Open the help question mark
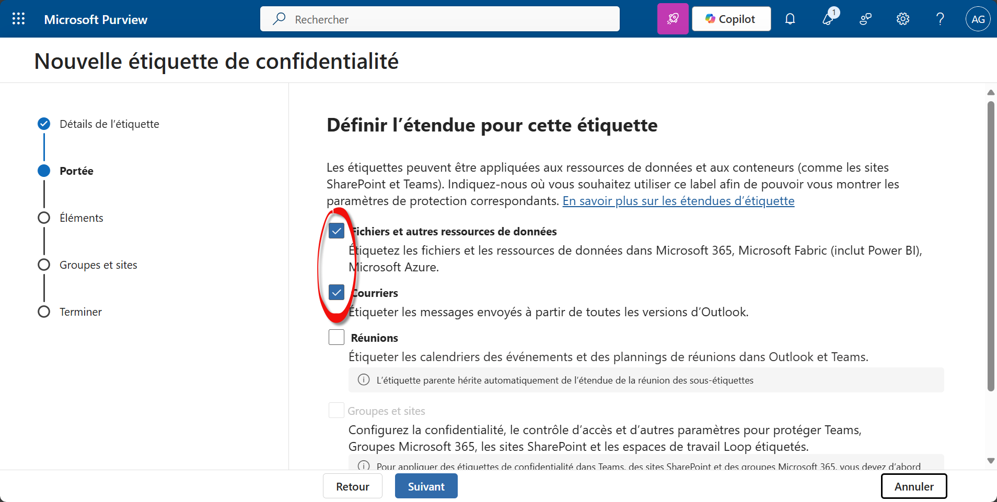The width and height of the screenshot is (997, 502). point(940,19)
